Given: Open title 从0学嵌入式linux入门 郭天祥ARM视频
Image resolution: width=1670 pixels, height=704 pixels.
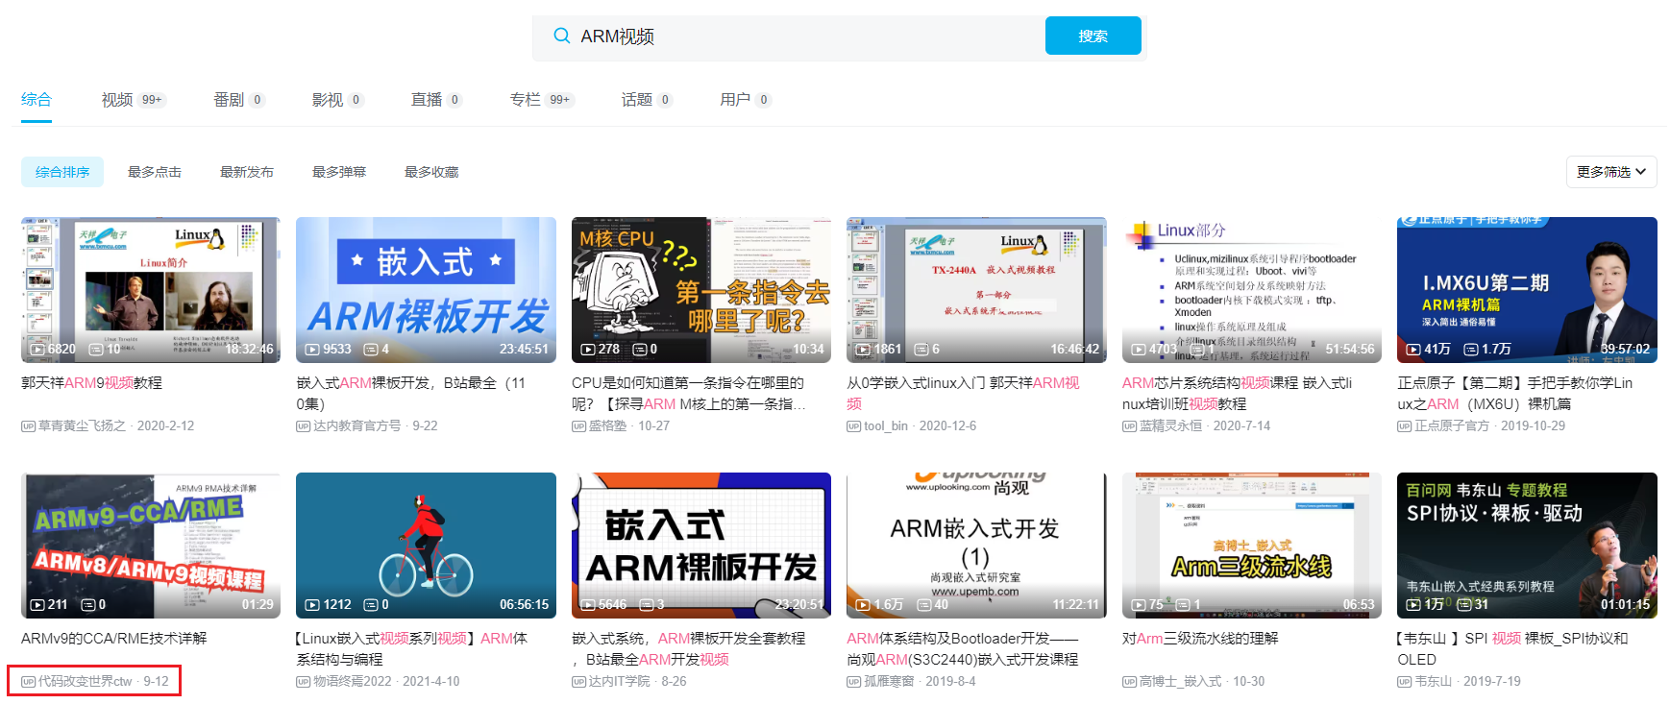Looking at the screenshot, I should click(x=963, y=393).
